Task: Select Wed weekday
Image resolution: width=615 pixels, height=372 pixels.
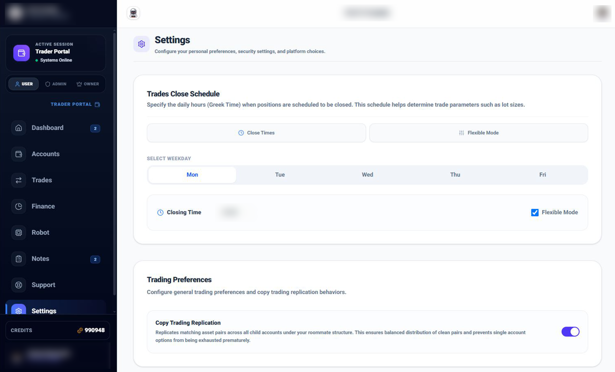Action: [367, 175]
